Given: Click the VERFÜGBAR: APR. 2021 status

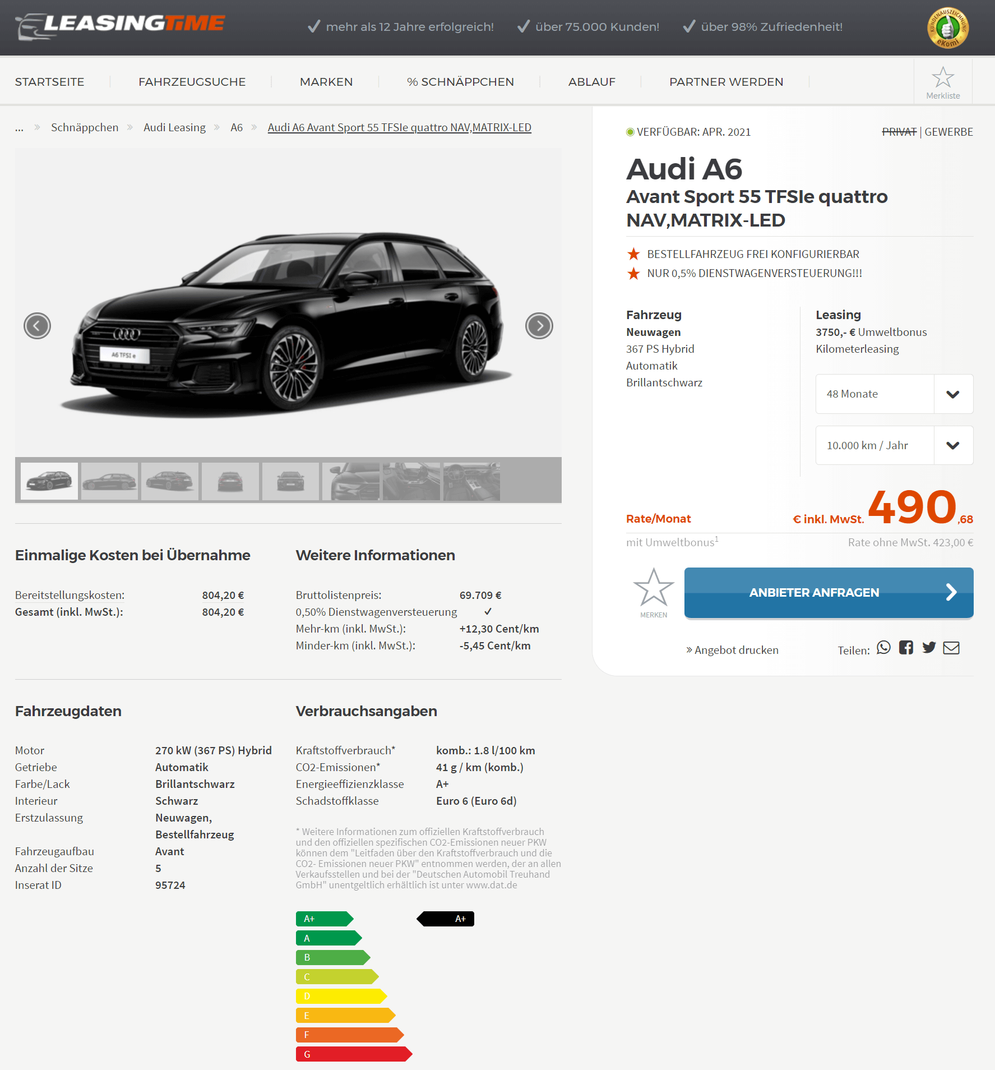Looking at the screenshot, I should coord(688,132).
